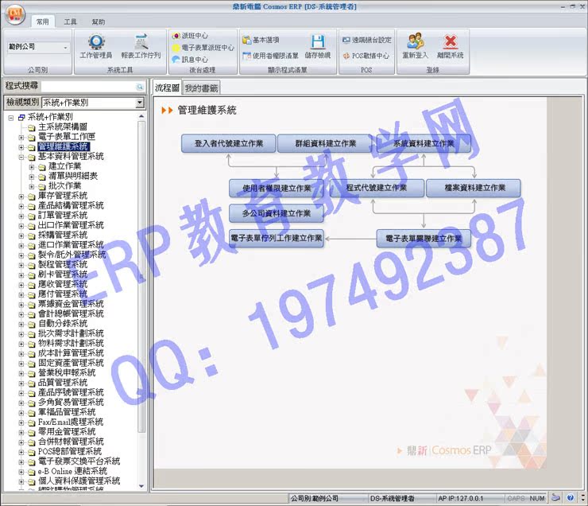Click status bar text AP IP:127.0.0.1
This screenshot has height=506, width=588.
[x=461, y=499]
